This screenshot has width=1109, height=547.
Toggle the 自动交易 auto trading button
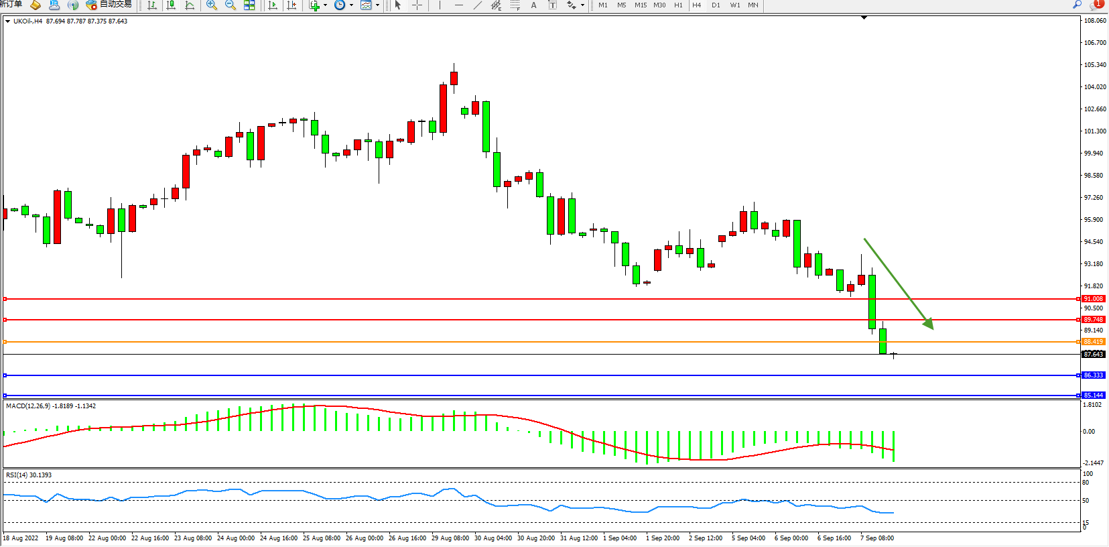click(x=109, y=5)
